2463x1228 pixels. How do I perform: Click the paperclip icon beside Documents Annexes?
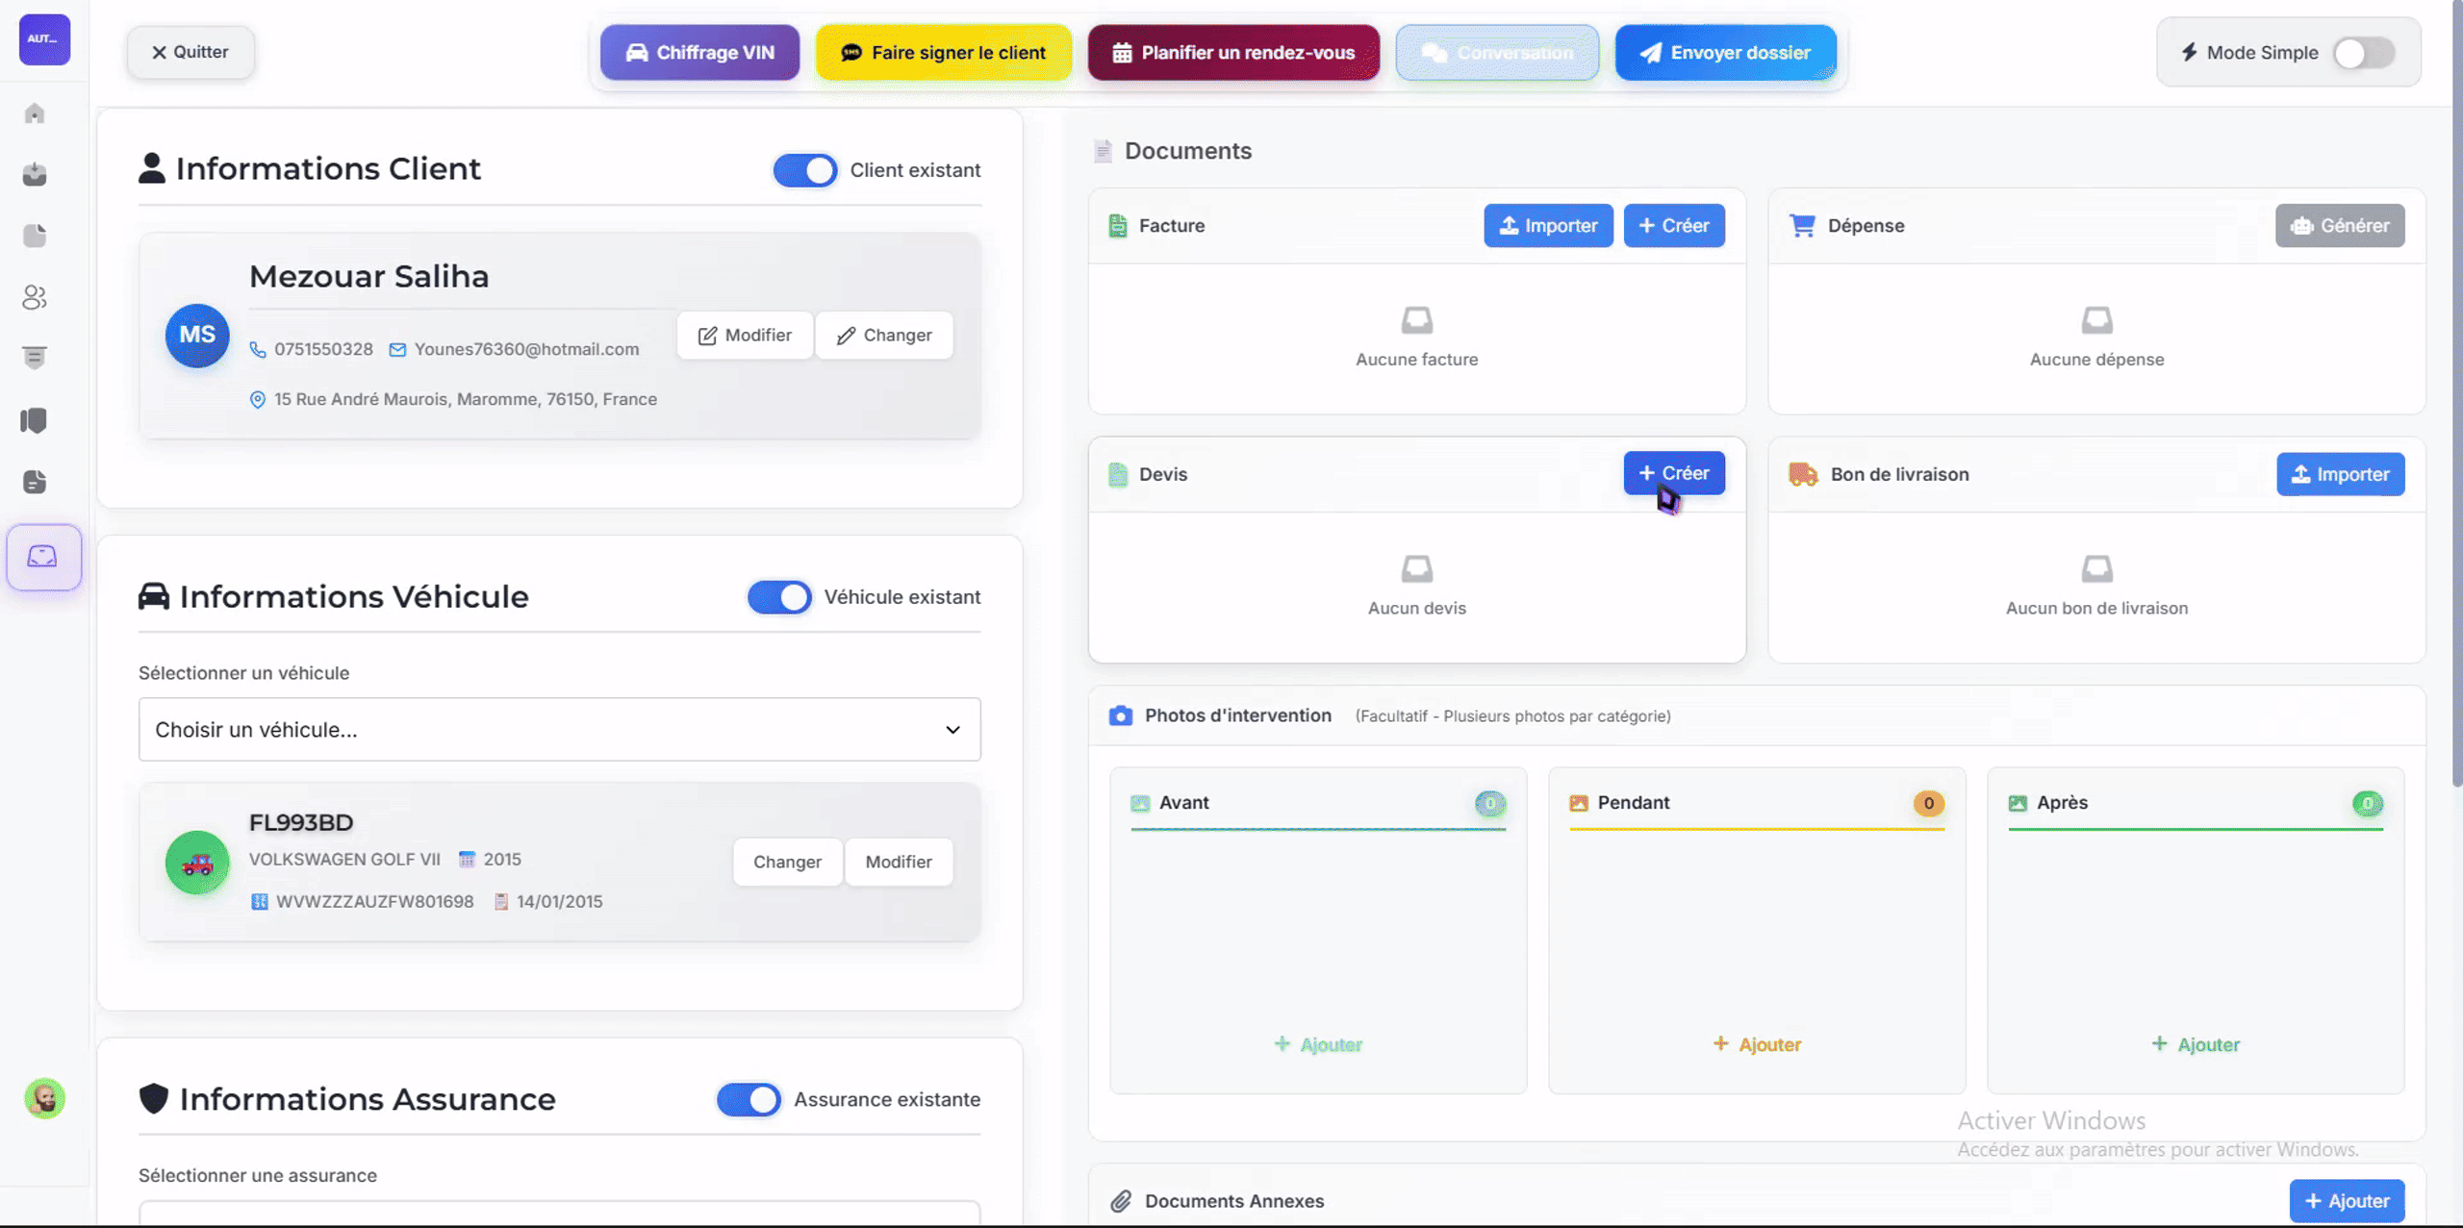[1121, 1200]
